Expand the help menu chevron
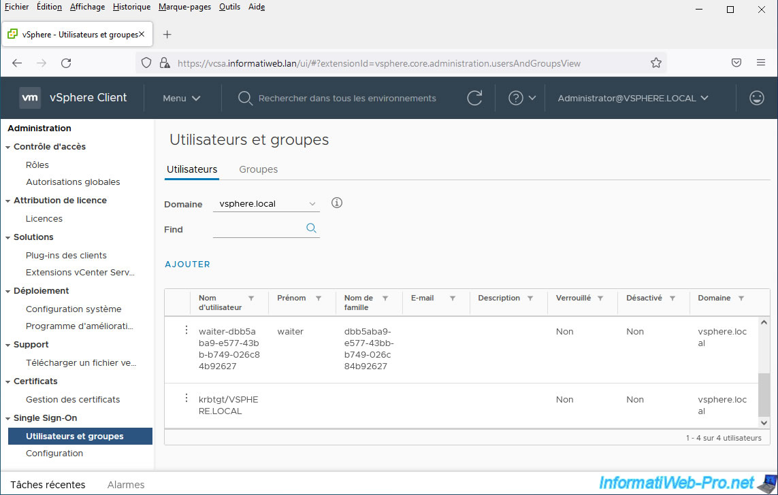The width and height of the screenshot is (778, 495). tap(532, 98)
